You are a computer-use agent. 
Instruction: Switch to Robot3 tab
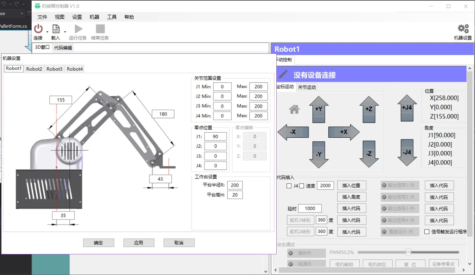tap(54, 69)
